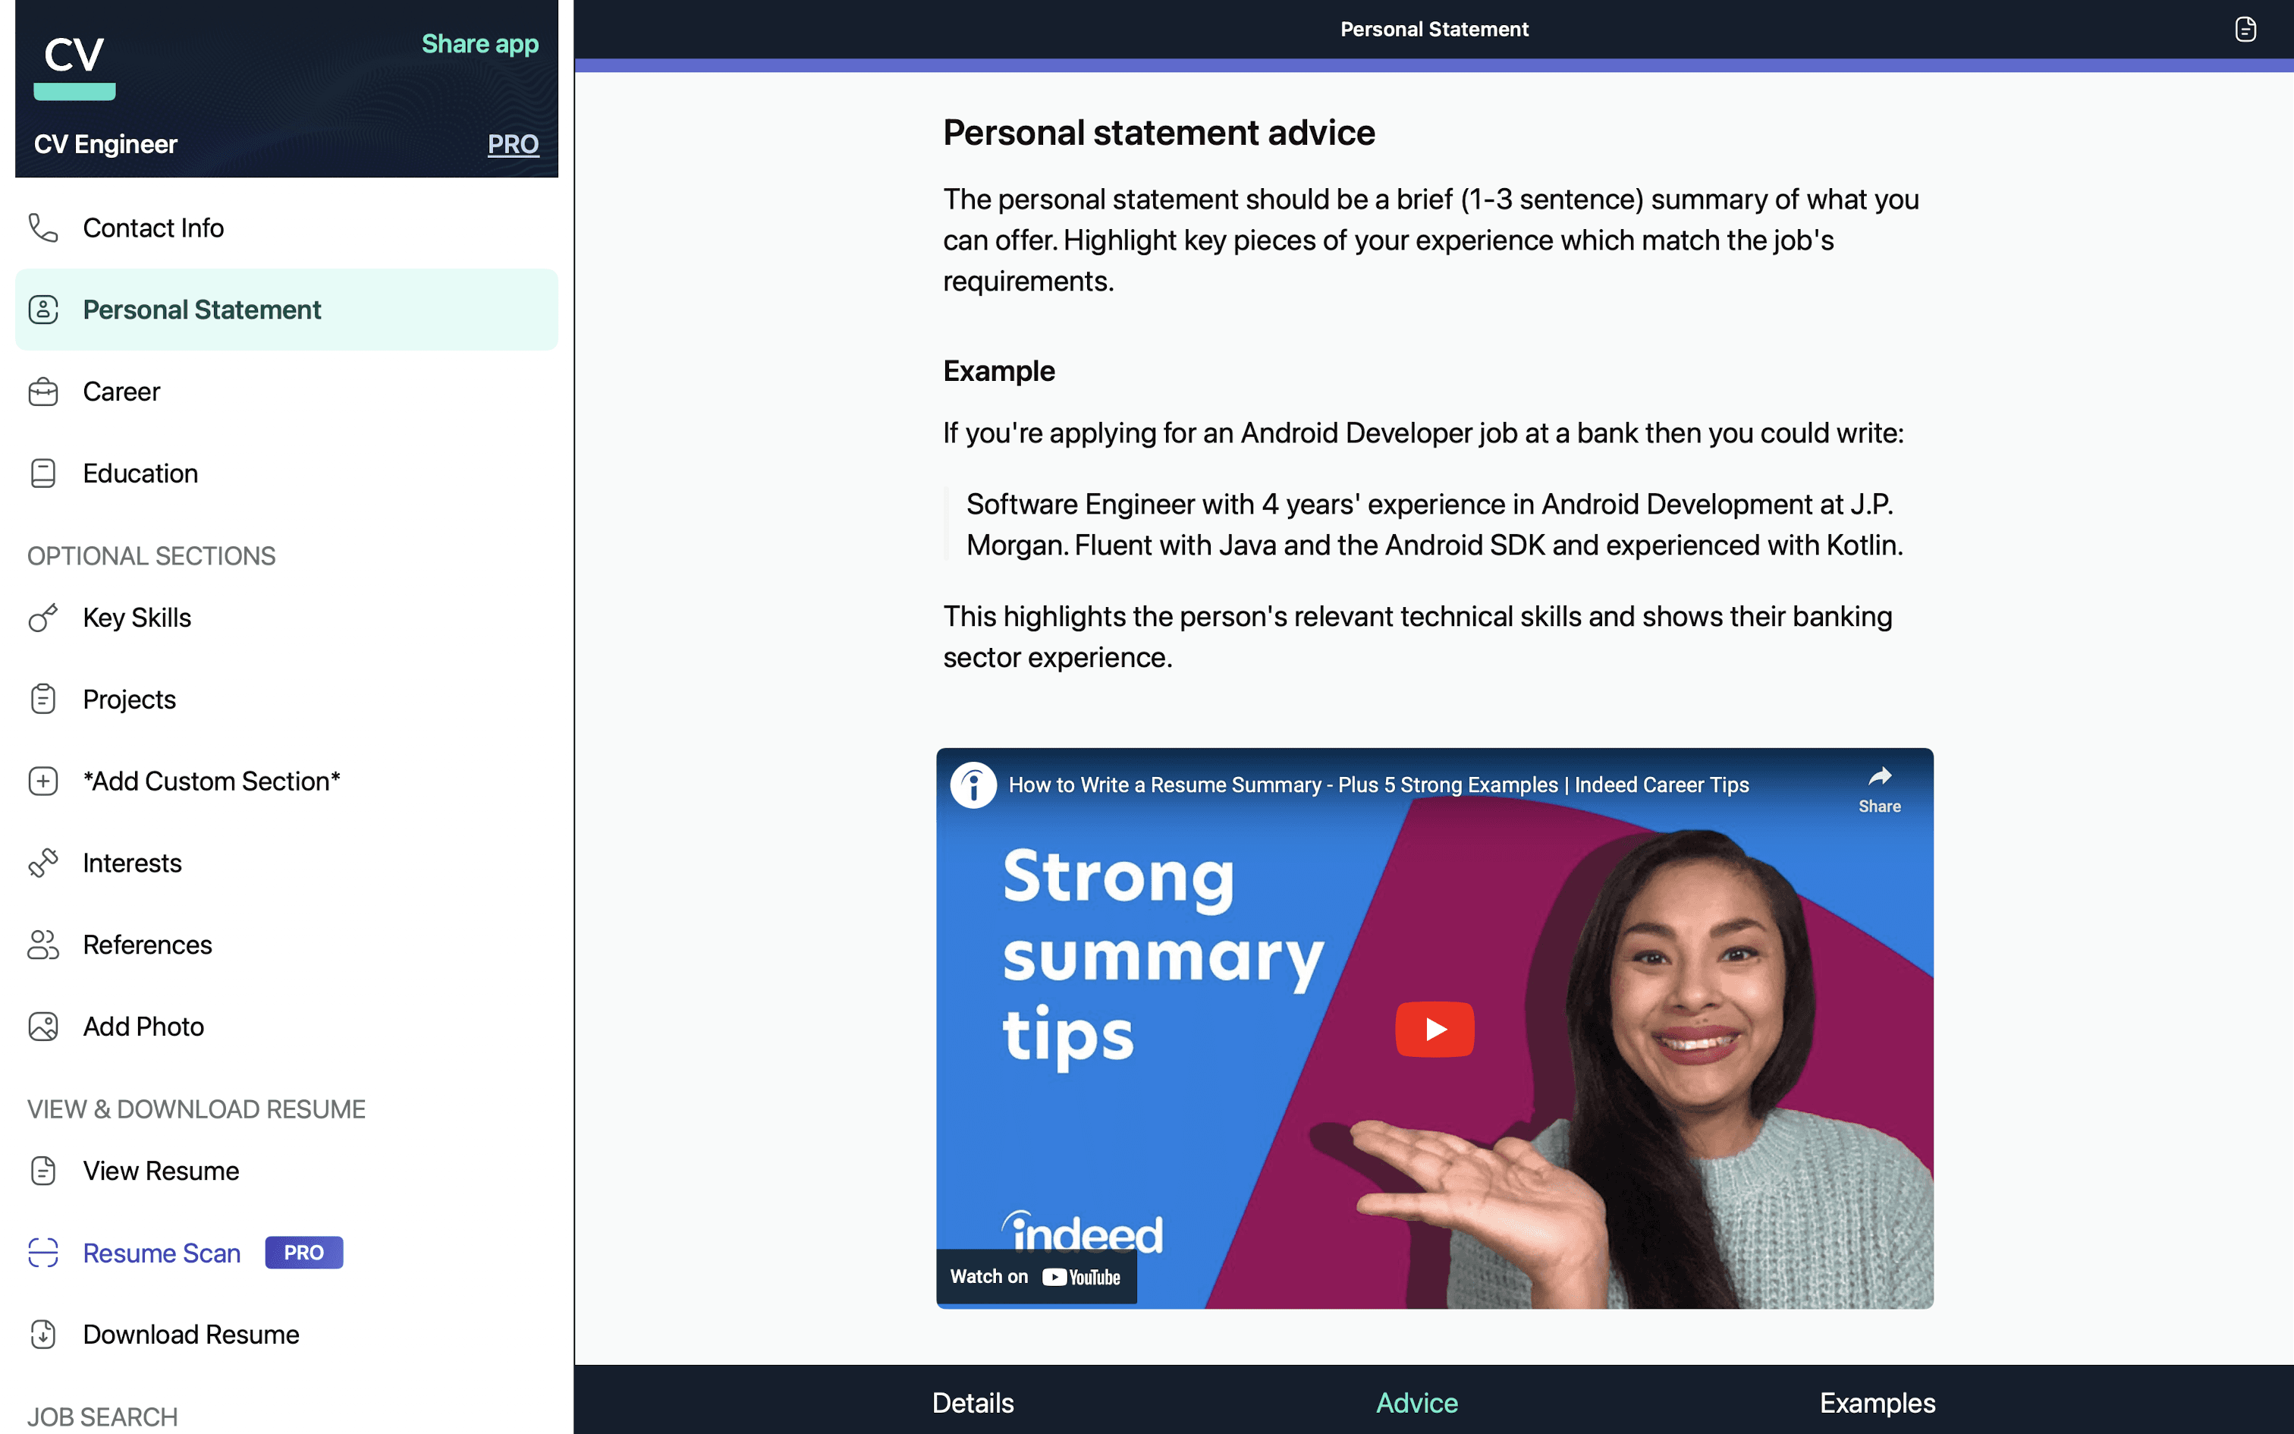Viewport: 2294px width, 1434px height.
Task: Open View Resume link
Action: [160, 1170]
